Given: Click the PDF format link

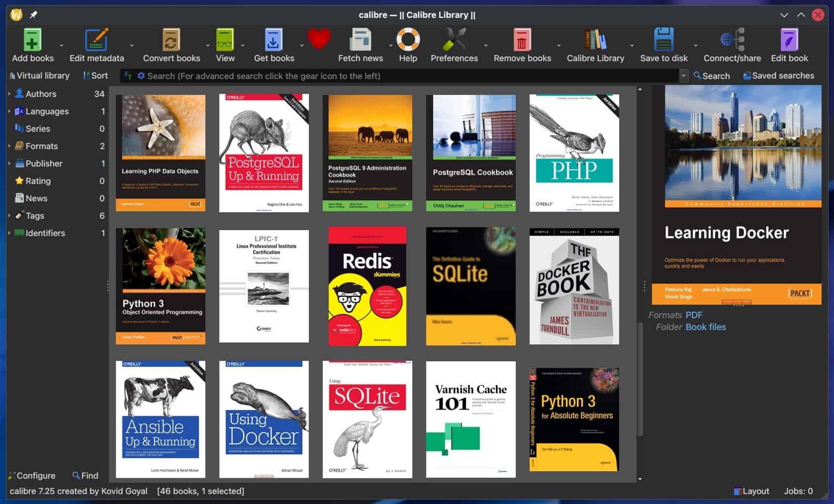Looking at the screenshot, I should coord(693,315).
